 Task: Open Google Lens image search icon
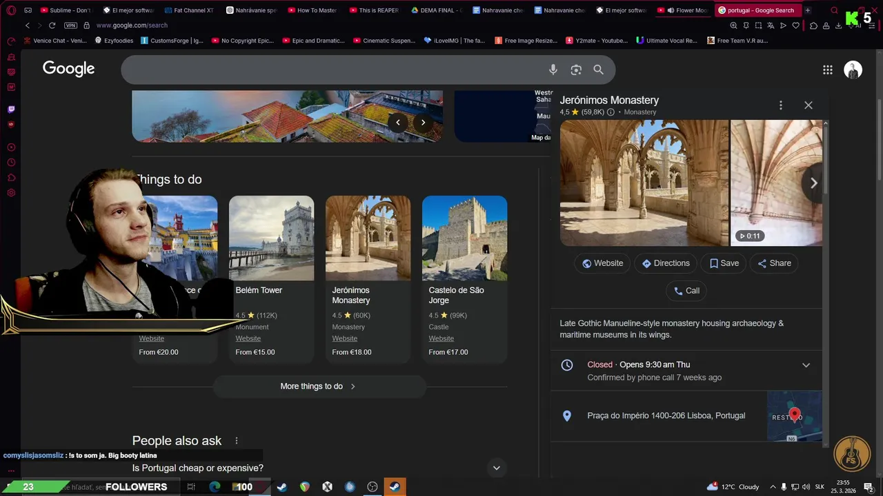click(576, 70)
